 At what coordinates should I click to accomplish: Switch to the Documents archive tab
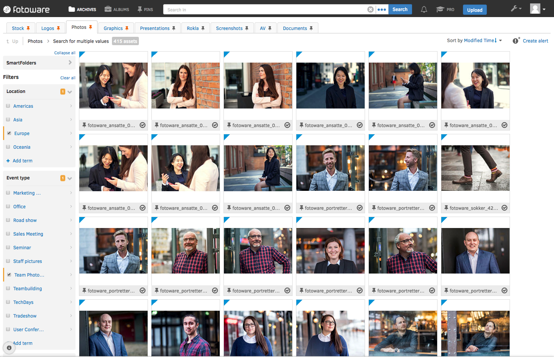click(x=295, y=28)
